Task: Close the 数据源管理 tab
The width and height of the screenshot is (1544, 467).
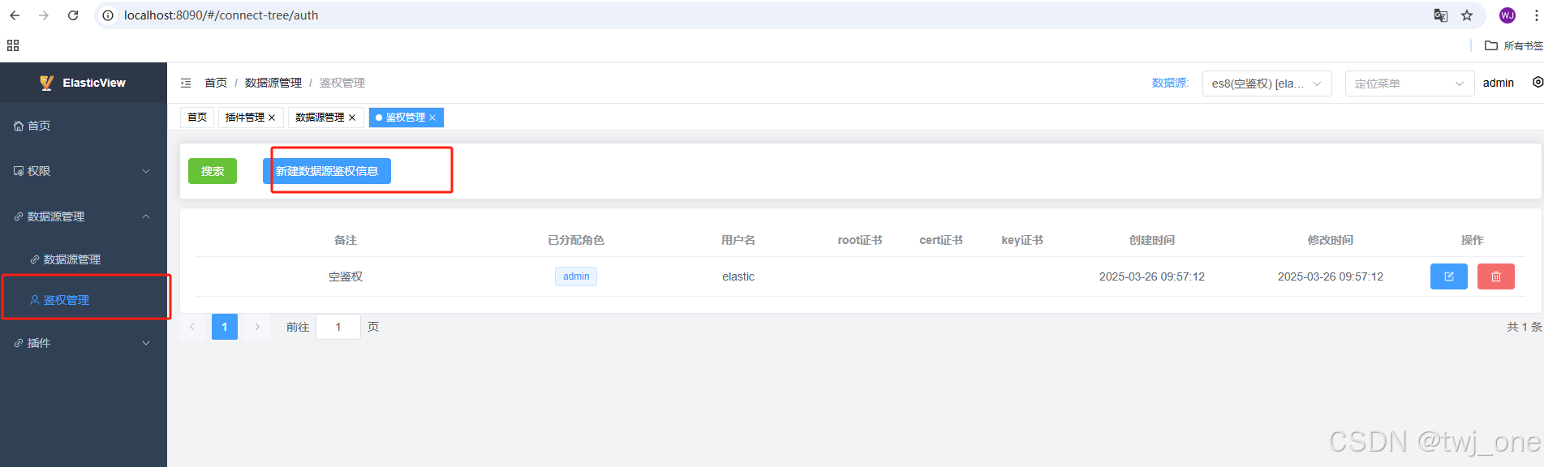Action: [352, 118]
